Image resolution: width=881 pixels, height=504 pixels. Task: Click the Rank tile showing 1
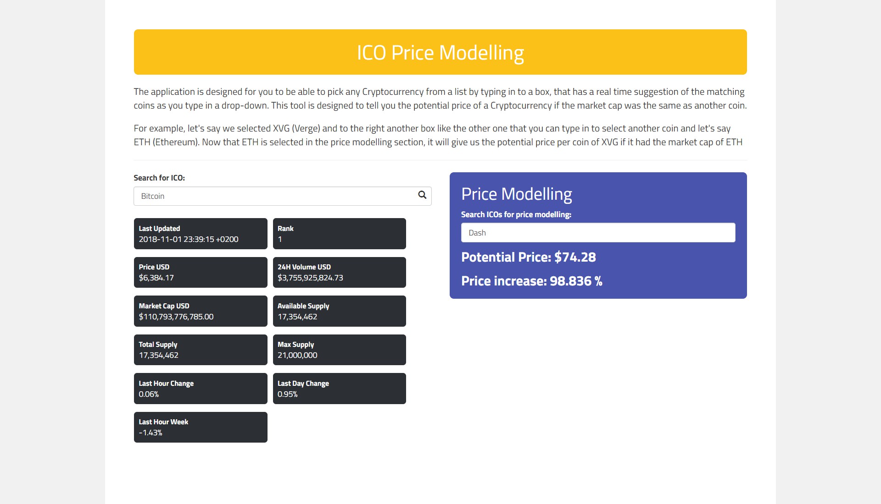point(339,234)
